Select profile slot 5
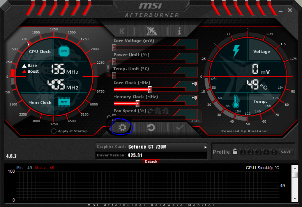 (x=274, y=152)
